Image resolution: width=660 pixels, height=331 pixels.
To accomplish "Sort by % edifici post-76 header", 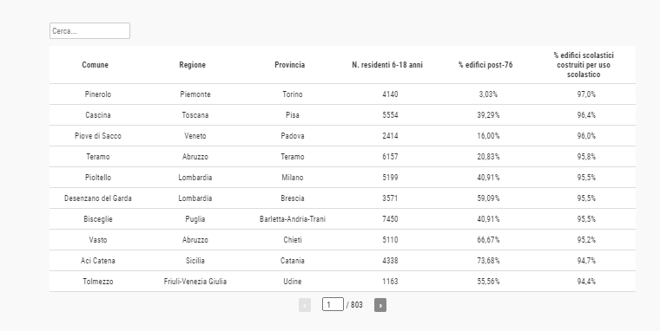I will tap(485, 65).
